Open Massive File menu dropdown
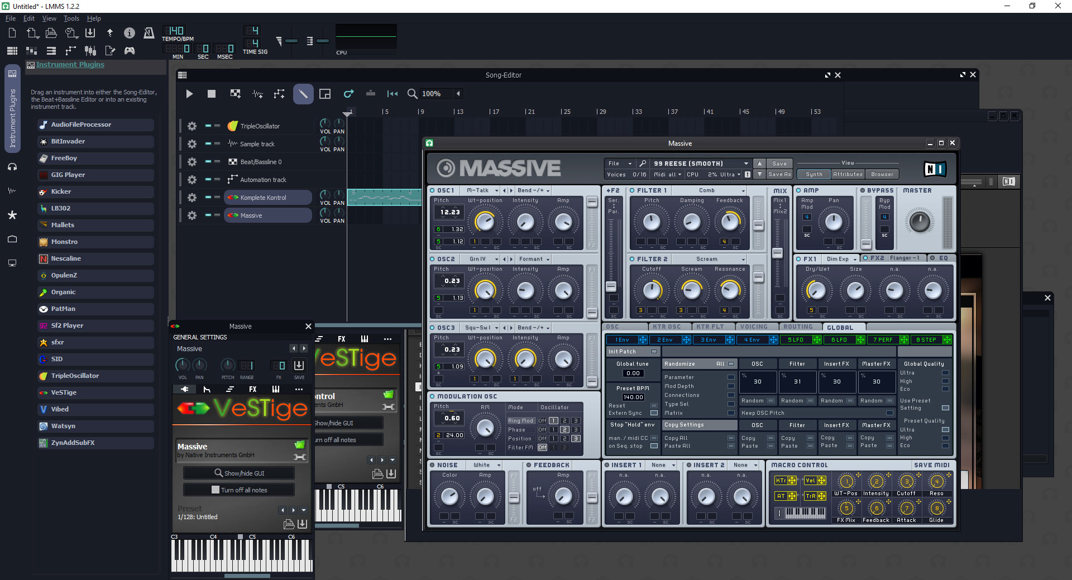The image size is (1072, 580). coord(620,164)
